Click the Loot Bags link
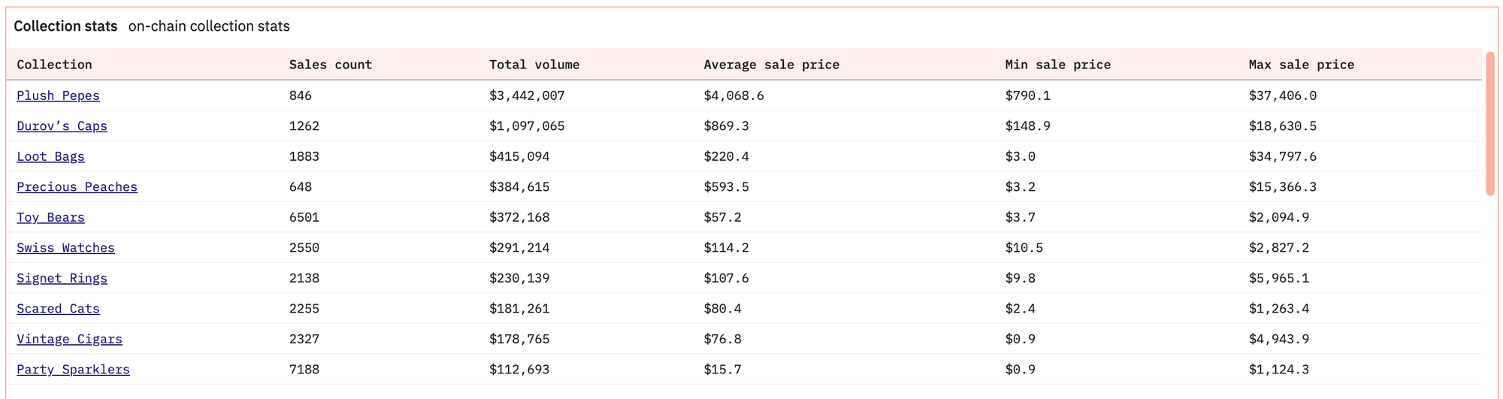 pos(50,156)
